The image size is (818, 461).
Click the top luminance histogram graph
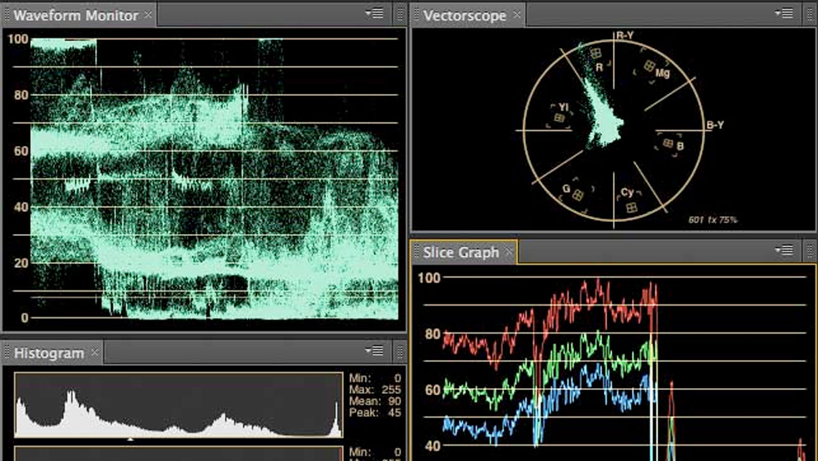pos(178,405)
